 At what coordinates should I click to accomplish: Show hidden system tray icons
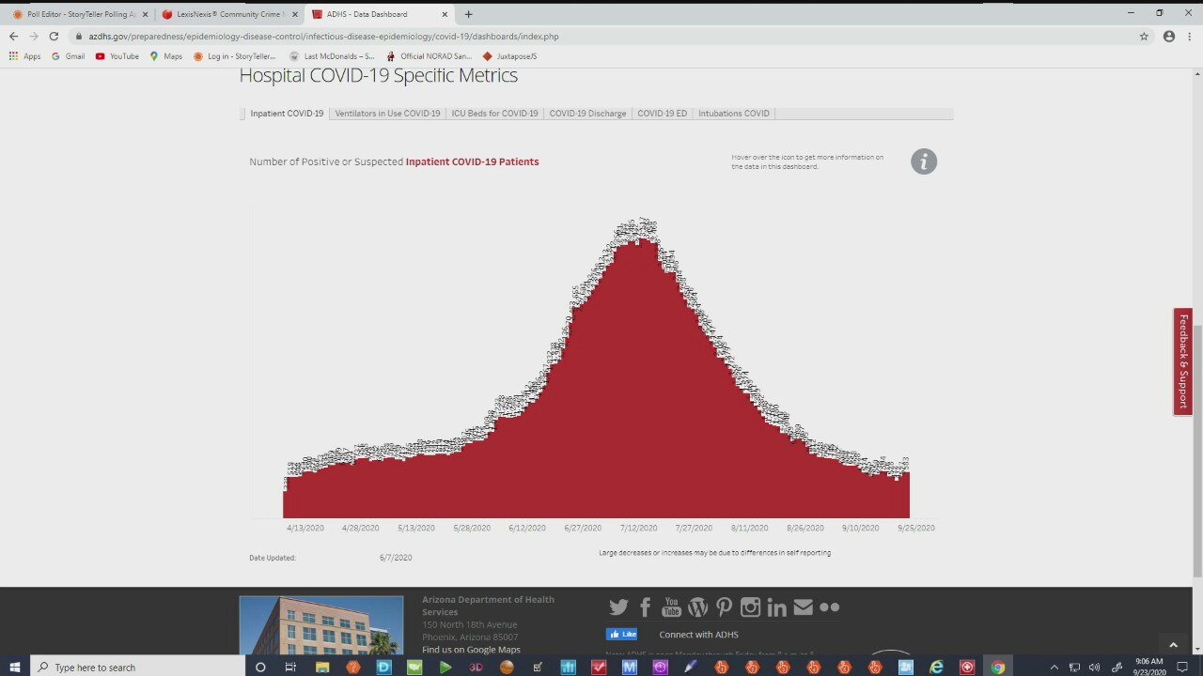coord(1054,668)
